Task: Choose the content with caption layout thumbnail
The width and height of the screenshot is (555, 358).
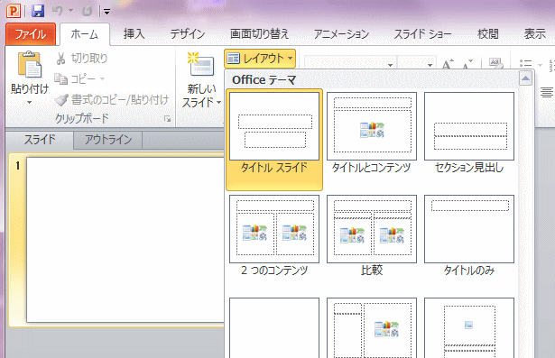Action: [x=372, y=327]
